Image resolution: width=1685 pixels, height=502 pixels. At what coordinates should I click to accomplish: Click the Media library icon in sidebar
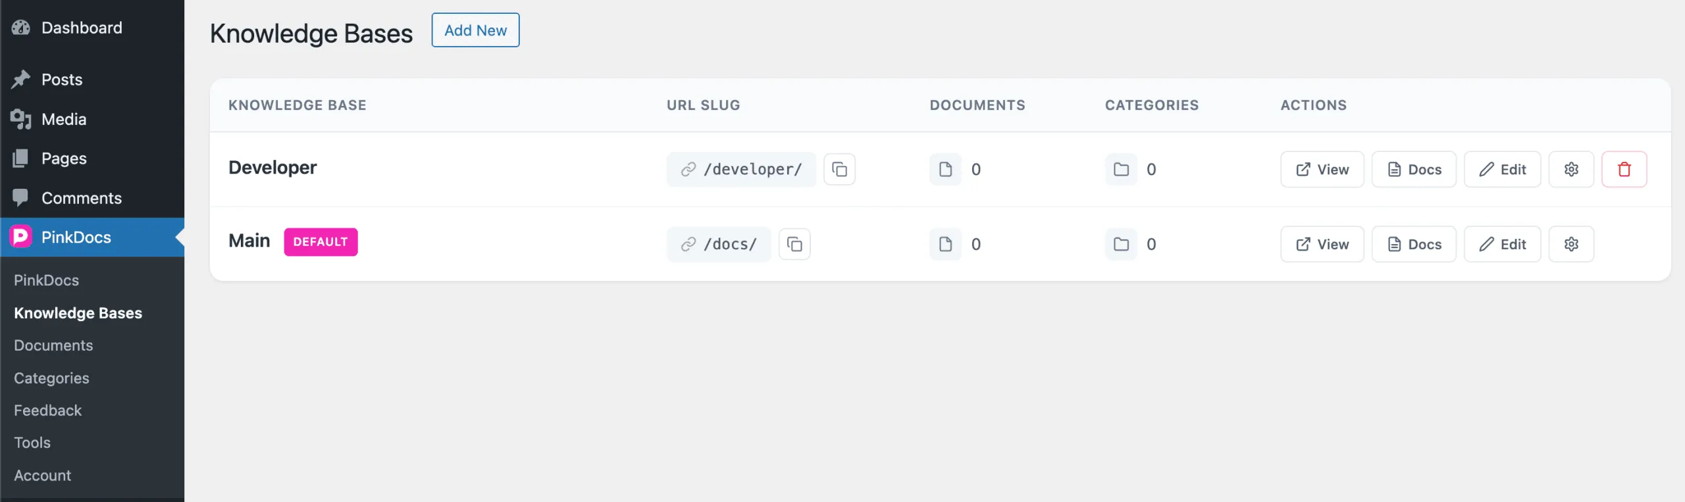22,119
